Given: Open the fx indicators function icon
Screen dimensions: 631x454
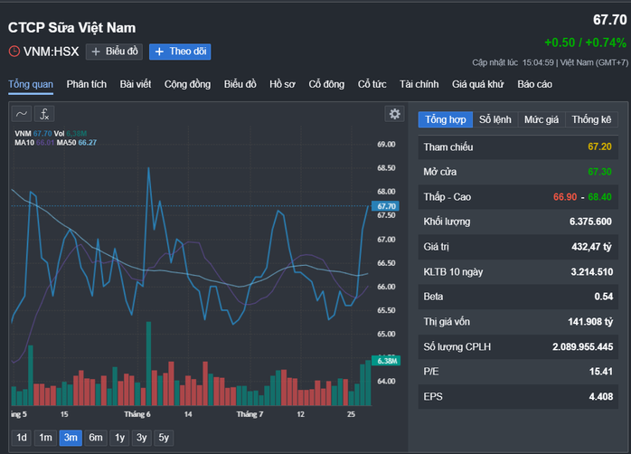Looking at the screenshot, I should coord(44,114).
